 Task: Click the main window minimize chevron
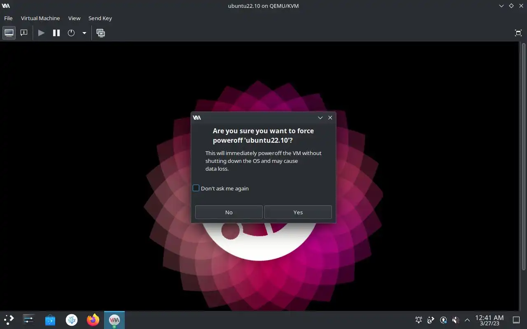click(501, 6)
